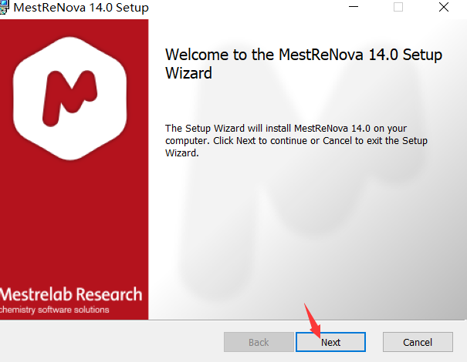
Task: Click the installer icon in title bar
Action: (x=4, y=8)
